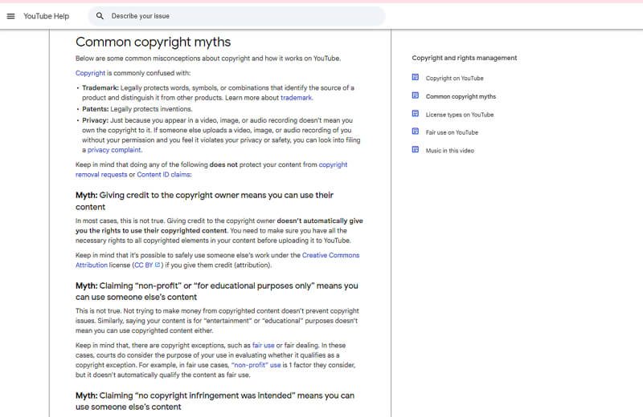Open the CC BY license link
Screen dimensions: 643x417
[144, 265]
